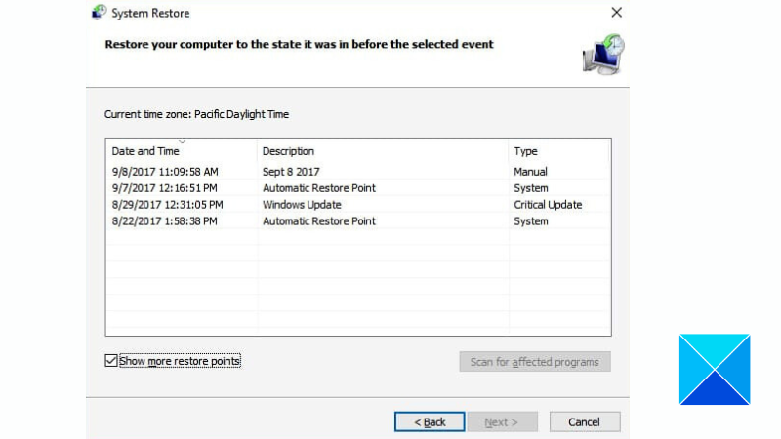Viewport: 781px width, 439px height.
Task: Close the System Restore window
Action: (x=616, y=13)
